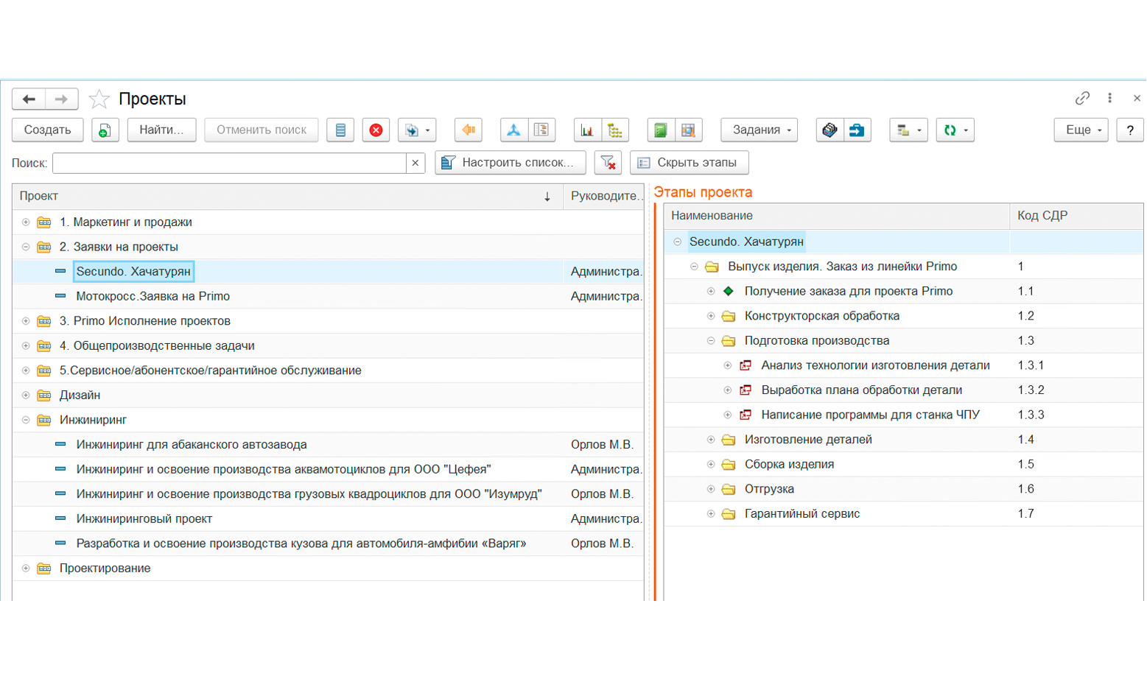Viewport: 1147px width, 679px height.
Task: Click the blue briefcase transfer icon
Action: [x=857, y=130]
